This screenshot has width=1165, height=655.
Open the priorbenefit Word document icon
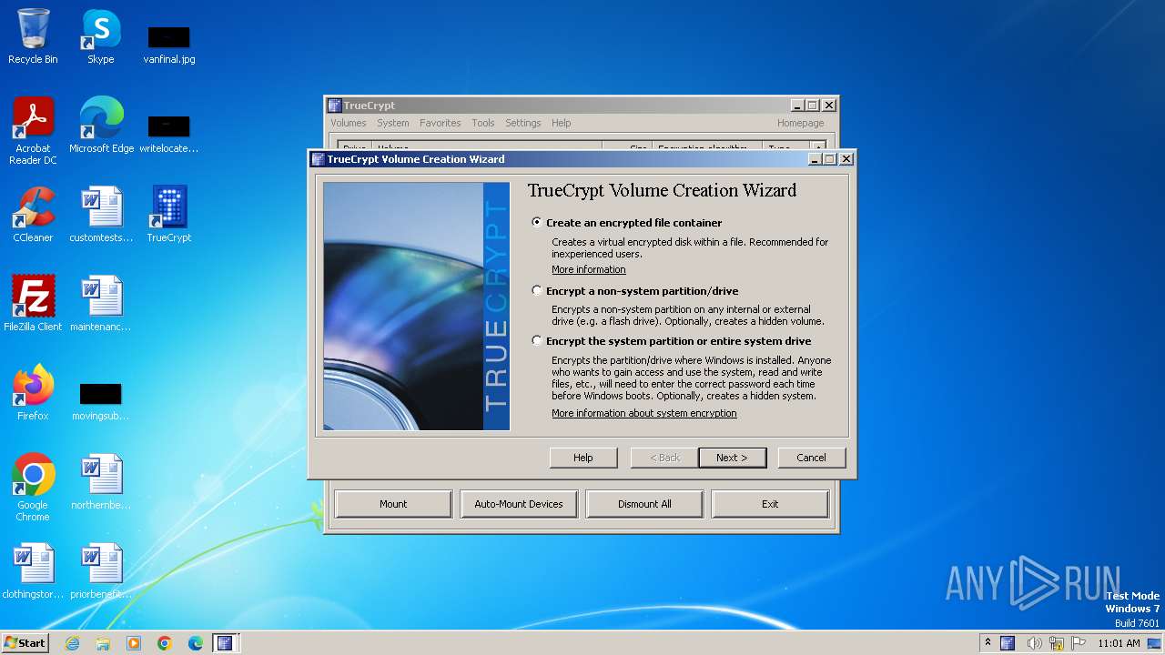(101, 571)
